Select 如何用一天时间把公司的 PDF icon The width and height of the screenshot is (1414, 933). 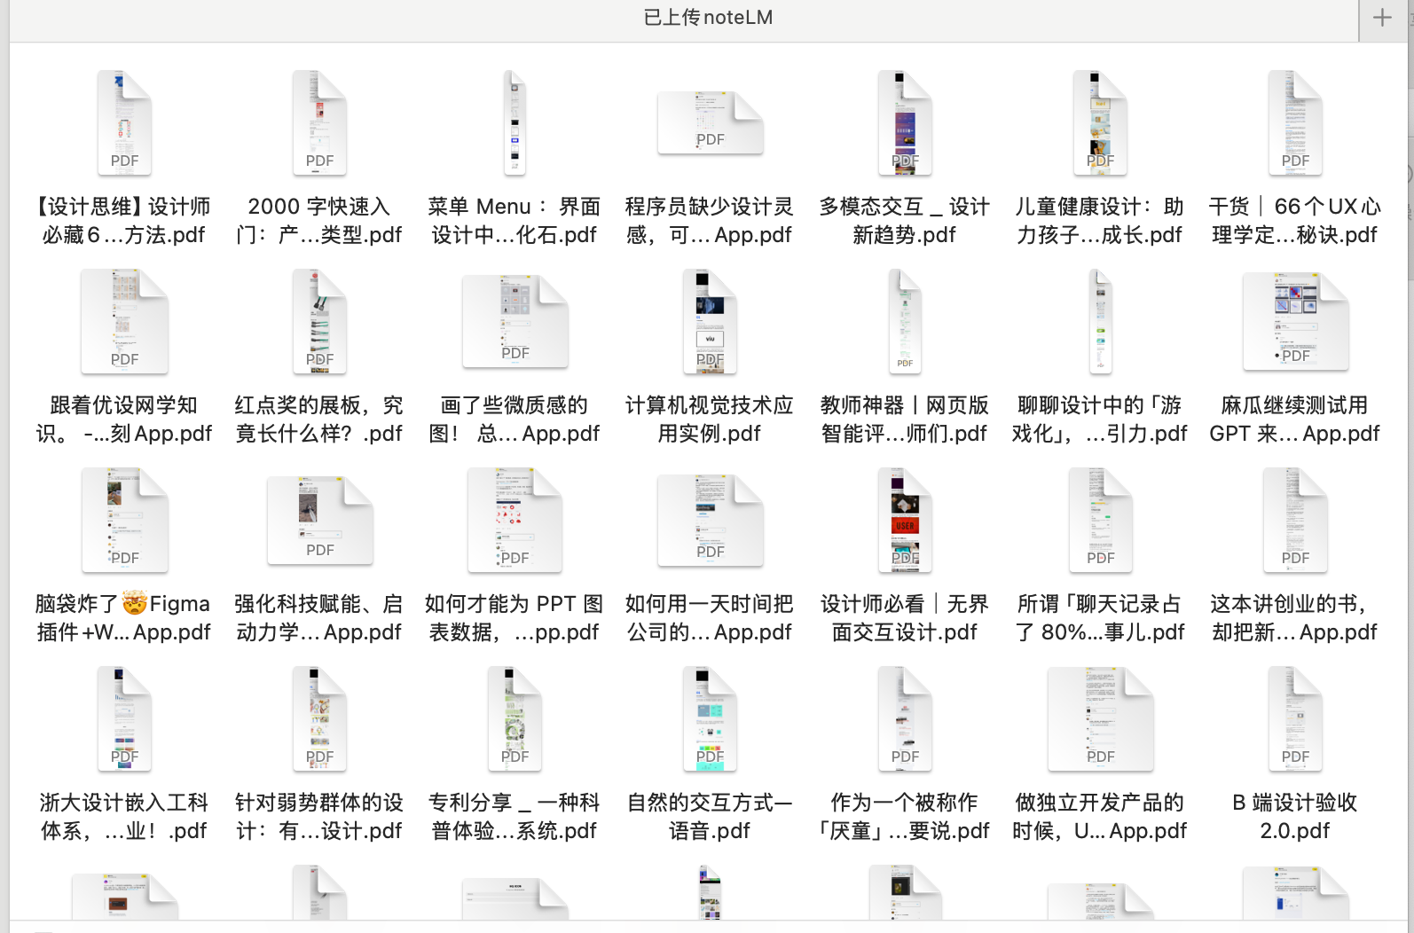(710, 520)
